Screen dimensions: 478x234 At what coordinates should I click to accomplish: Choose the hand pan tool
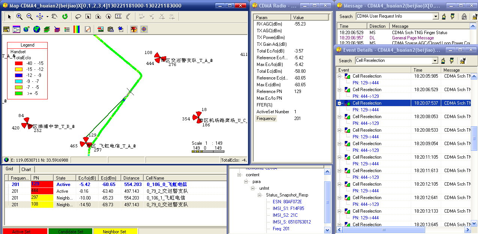54,16
